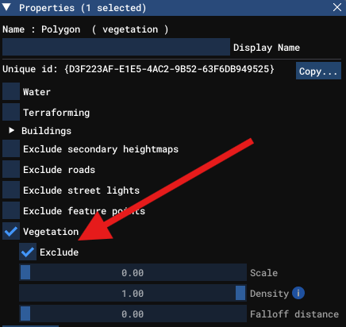Click the Scale slider handle
This screenshot has width=346, height=327.
(x=25, y=272)
